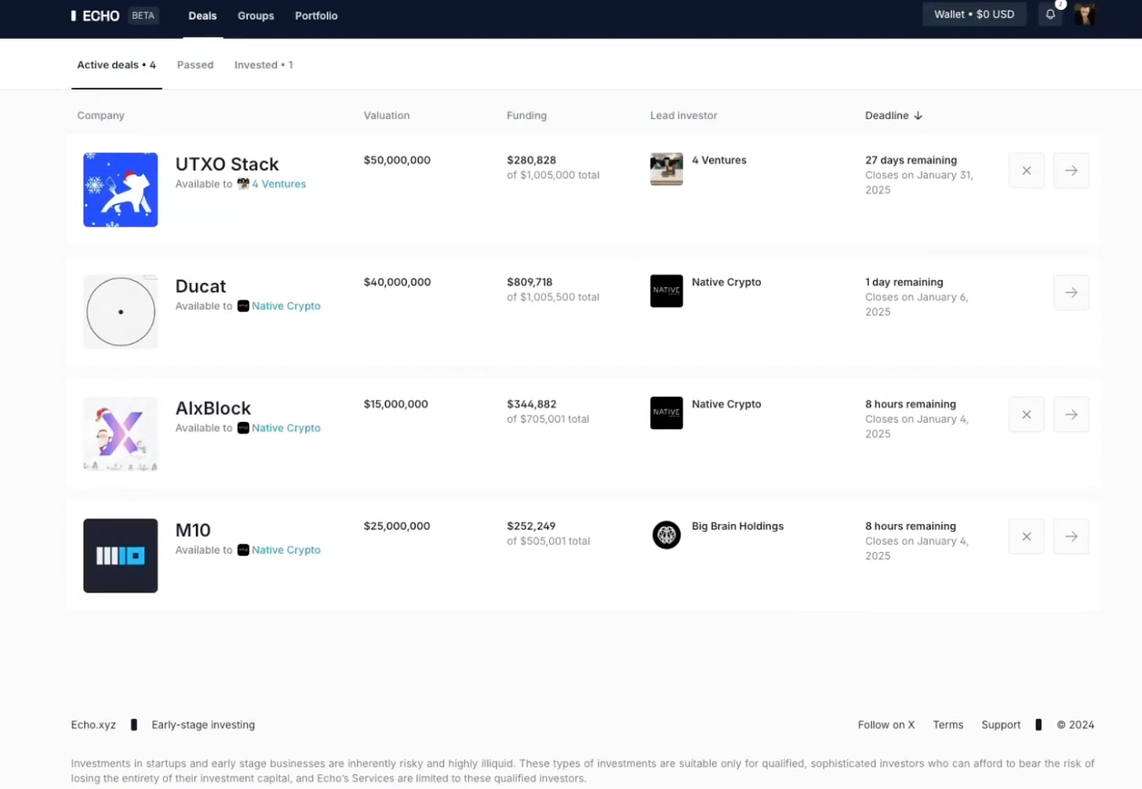Viewport: 1142px width, 789px height.
Task: Click 4 Ventures lead investor name
Action: pos(719,160)
